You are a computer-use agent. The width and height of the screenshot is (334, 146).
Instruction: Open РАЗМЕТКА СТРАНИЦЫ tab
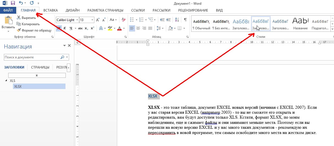point(105,10)
